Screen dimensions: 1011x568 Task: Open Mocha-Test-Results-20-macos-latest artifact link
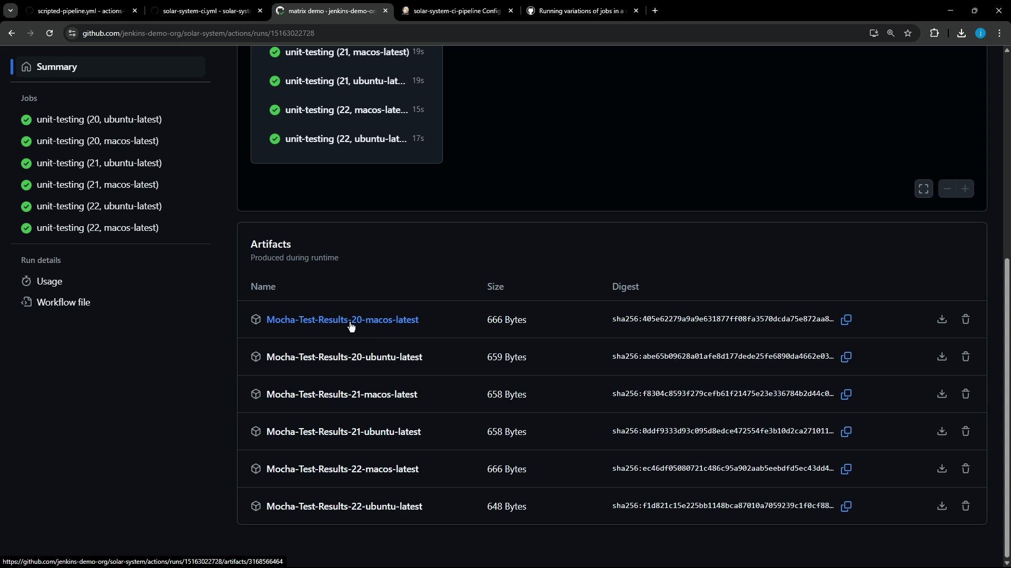(342, 320)
